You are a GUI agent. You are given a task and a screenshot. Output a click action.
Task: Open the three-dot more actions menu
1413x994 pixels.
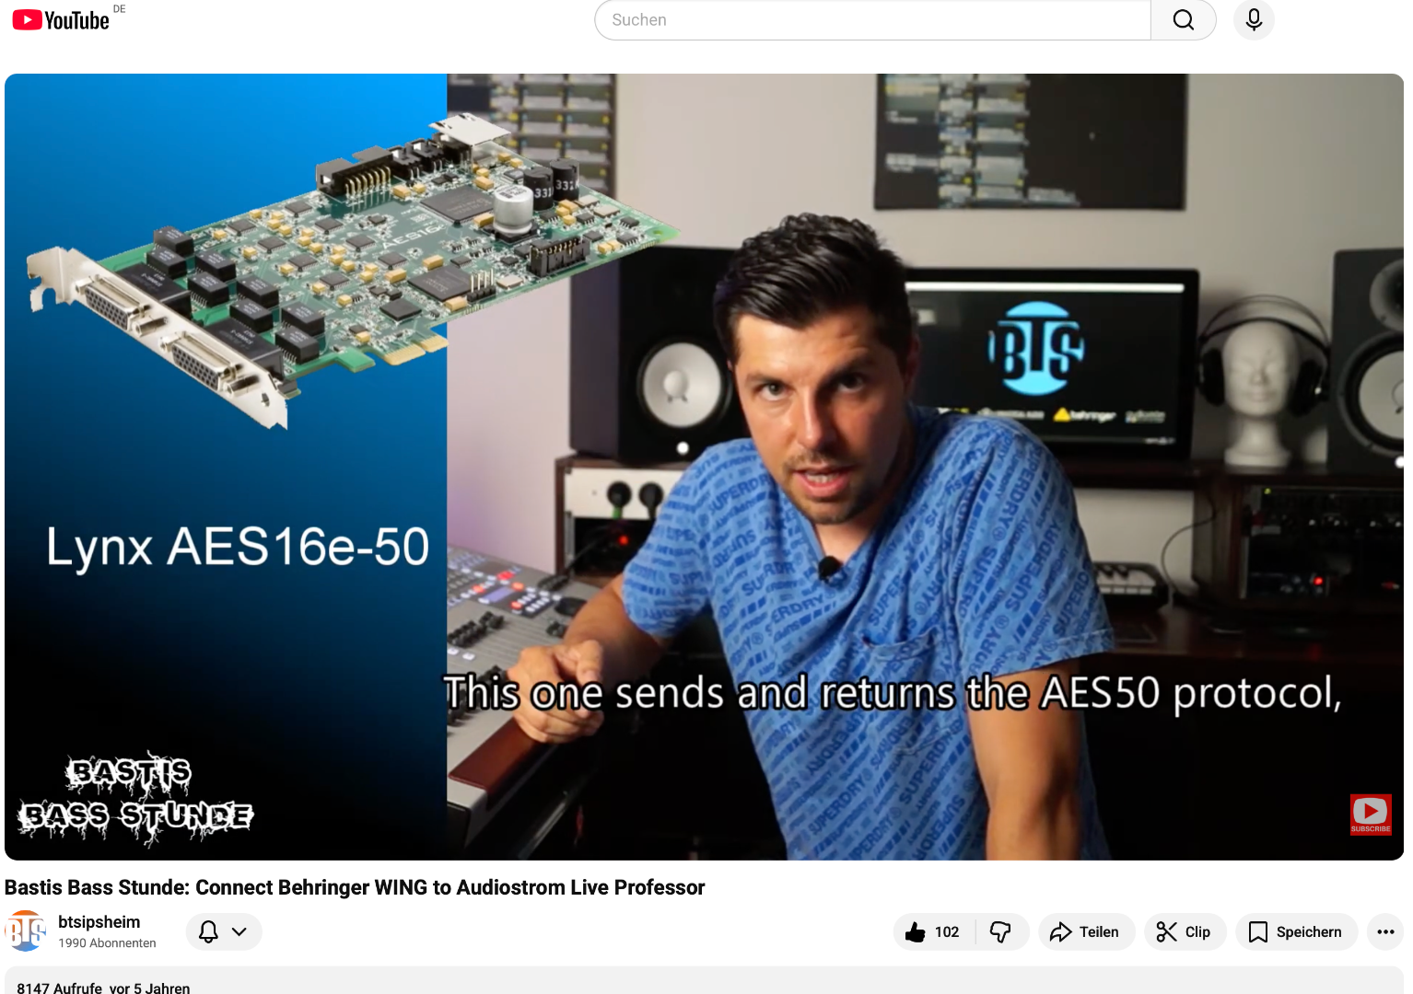1384,931
